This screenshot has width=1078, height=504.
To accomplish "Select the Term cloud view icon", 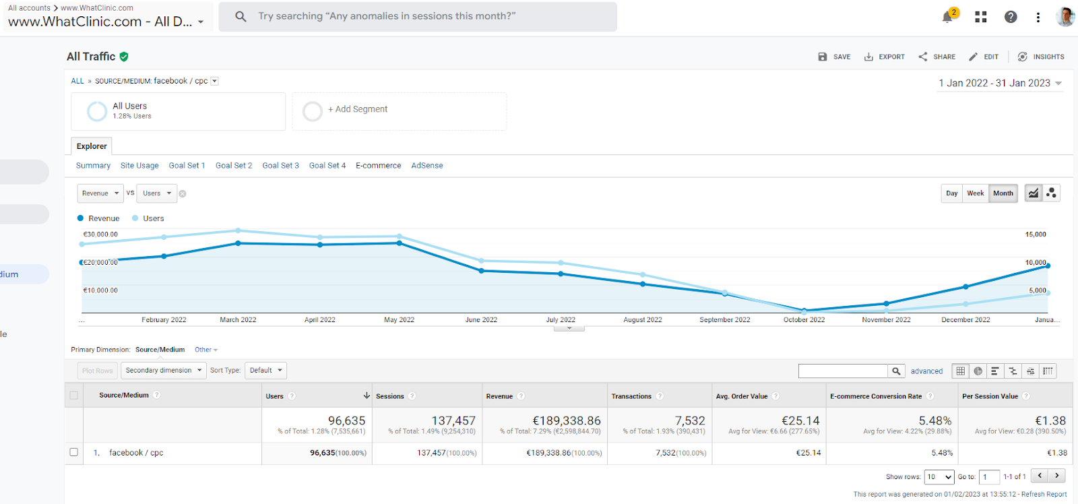I will [1030, 371].
